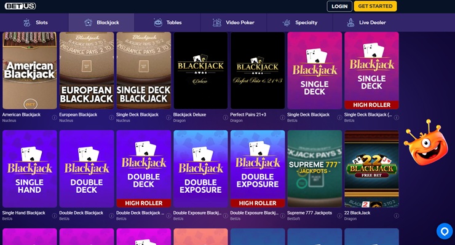This screenshot has width=455, height=245.
Task: Open European Blackjack game thumbnail
Action: click(87, 71)
